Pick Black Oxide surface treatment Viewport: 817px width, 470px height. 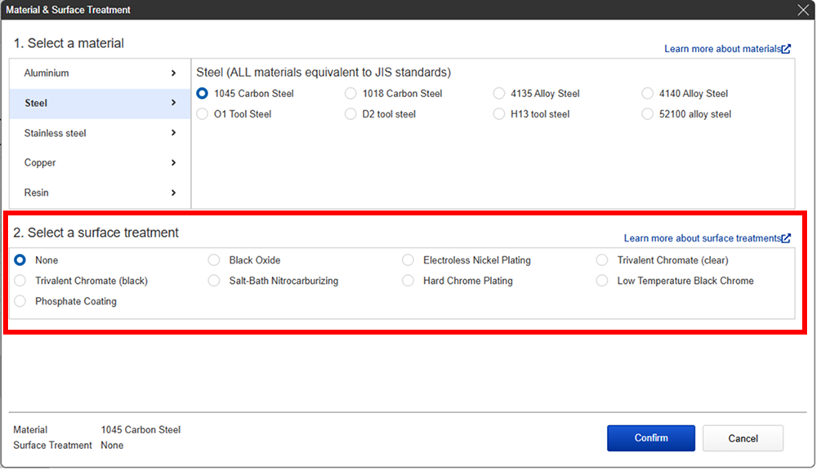[x=213, y=260]
